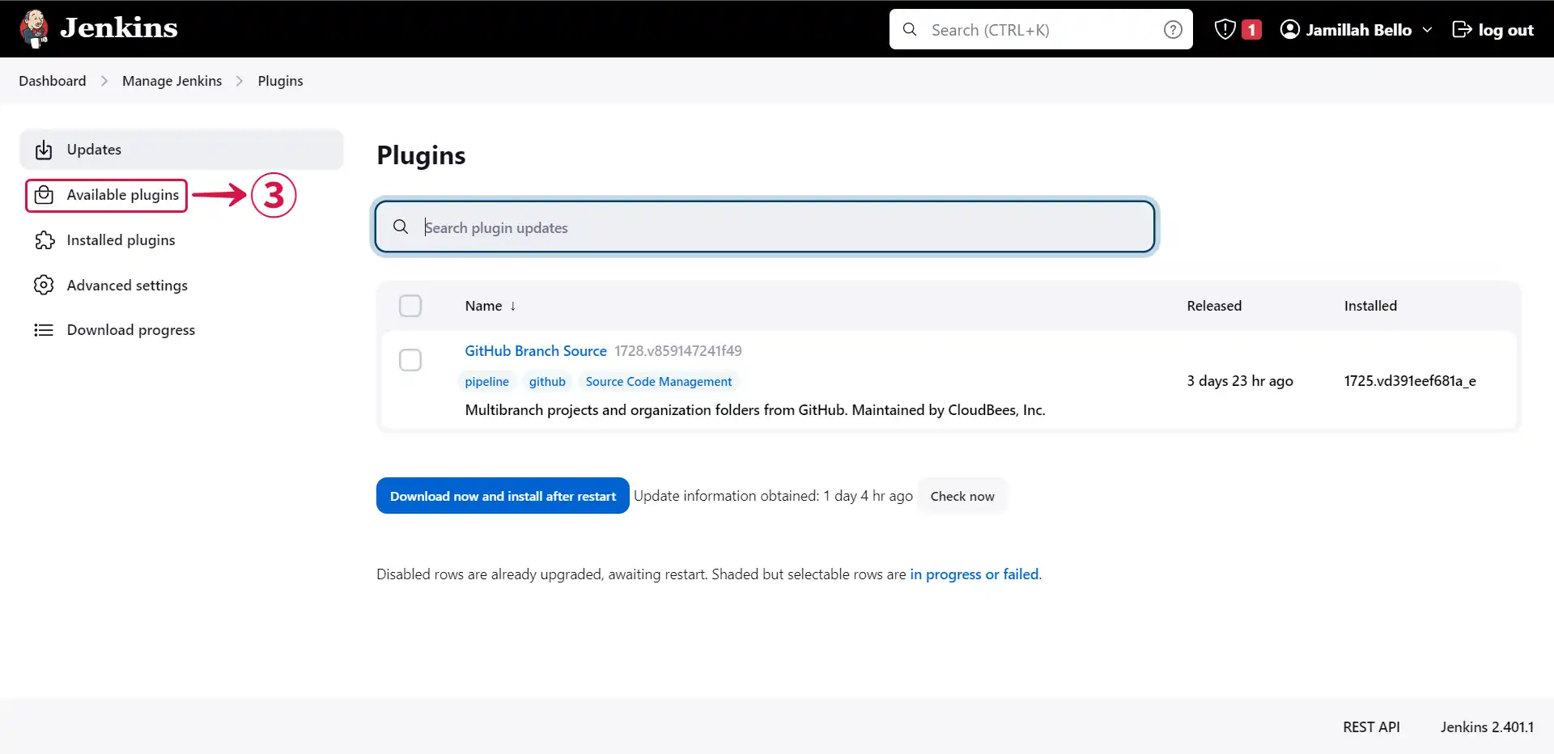Click the Jenkins 2.401.1 version button
This screenshot has height=754, width=1554.
coord(1487,726)
